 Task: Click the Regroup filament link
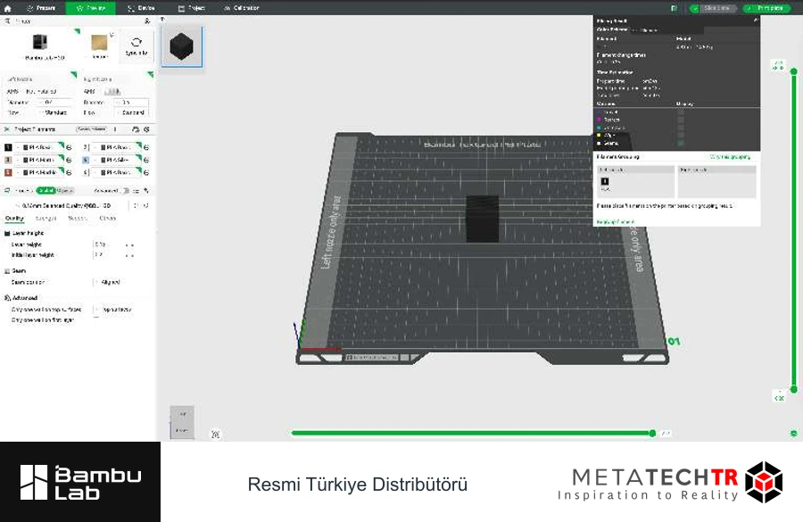point(616,222)
